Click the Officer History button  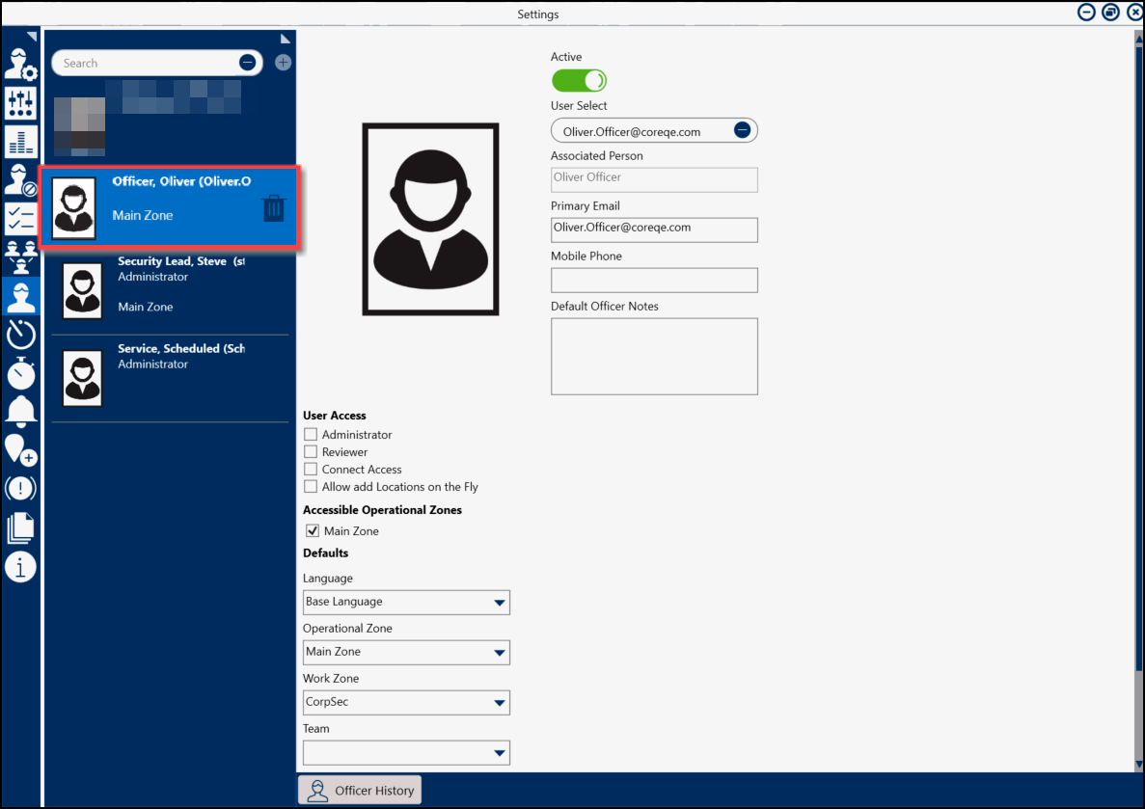[360, 791]
